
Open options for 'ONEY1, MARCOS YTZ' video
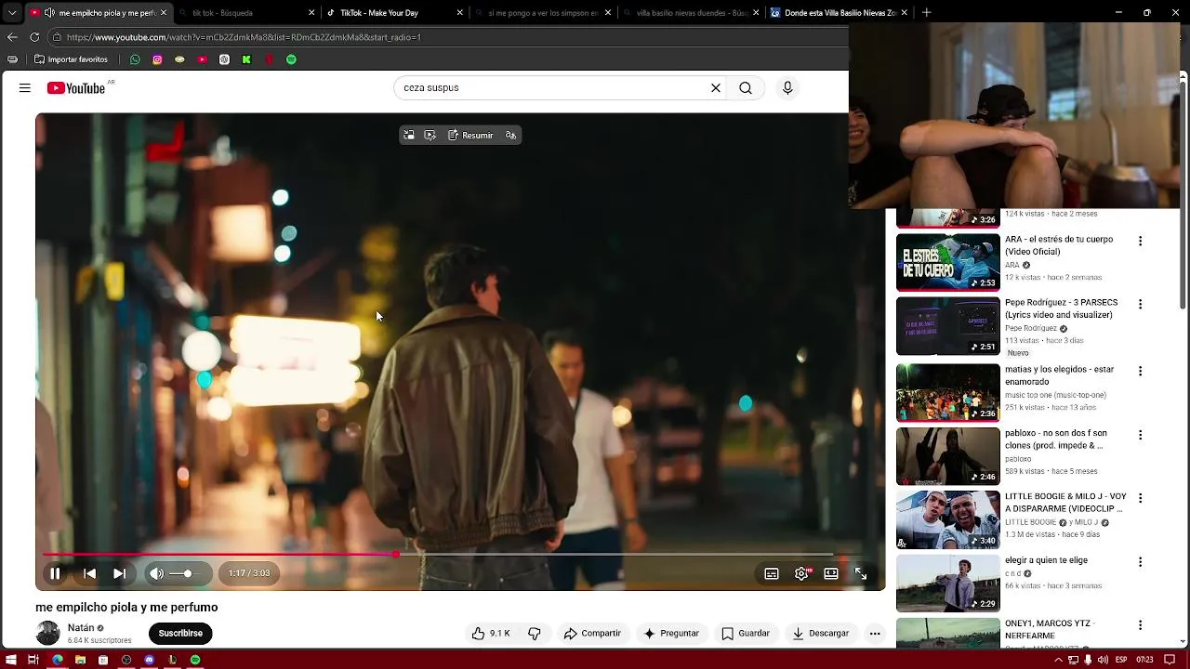[1140, 624]
